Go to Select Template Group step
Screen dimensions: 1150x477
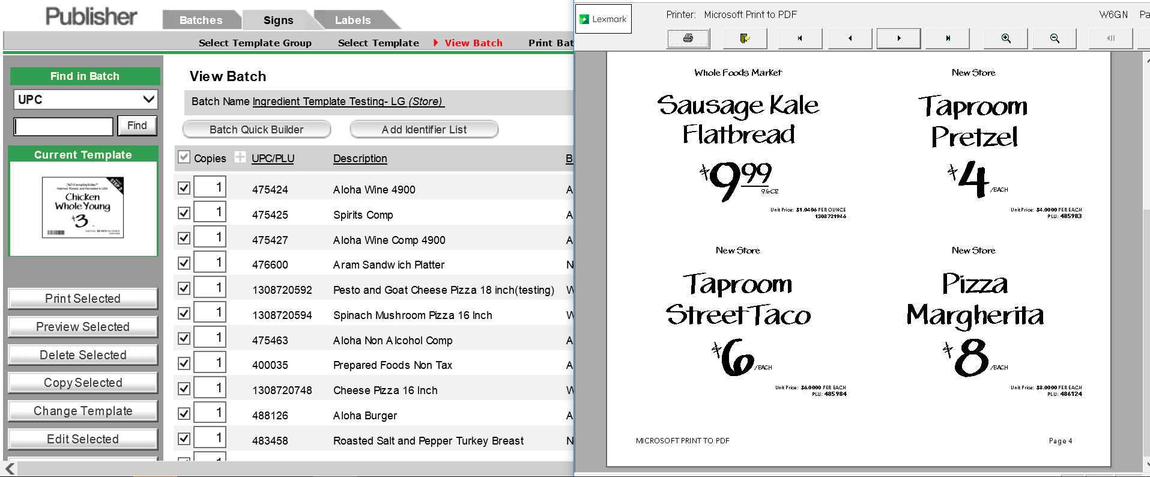point(255,43)
